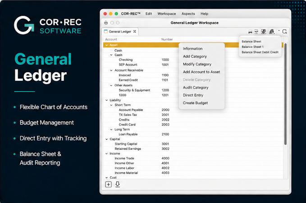The width and height of the screenshot is (306, 203).
Task: Click the add (plus) button at bottom left
Action: (108, 185)
